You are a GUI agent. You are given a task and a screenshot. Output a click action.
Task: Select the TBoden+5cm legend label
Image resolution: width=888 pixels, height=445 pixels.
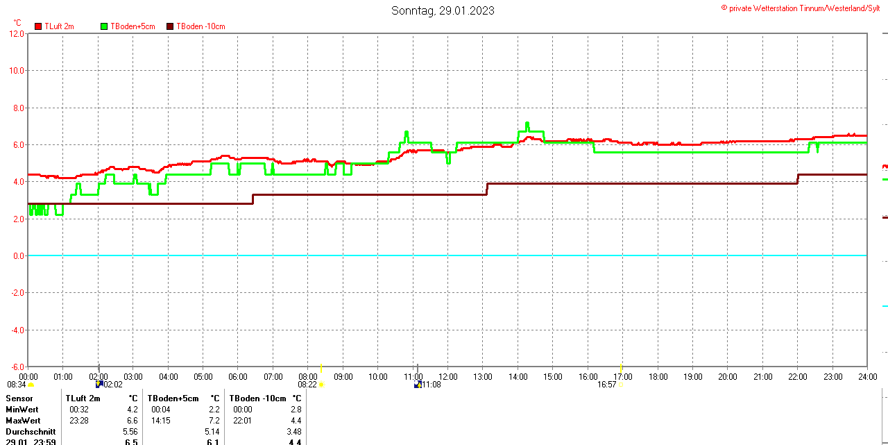(x=133, y=26)
